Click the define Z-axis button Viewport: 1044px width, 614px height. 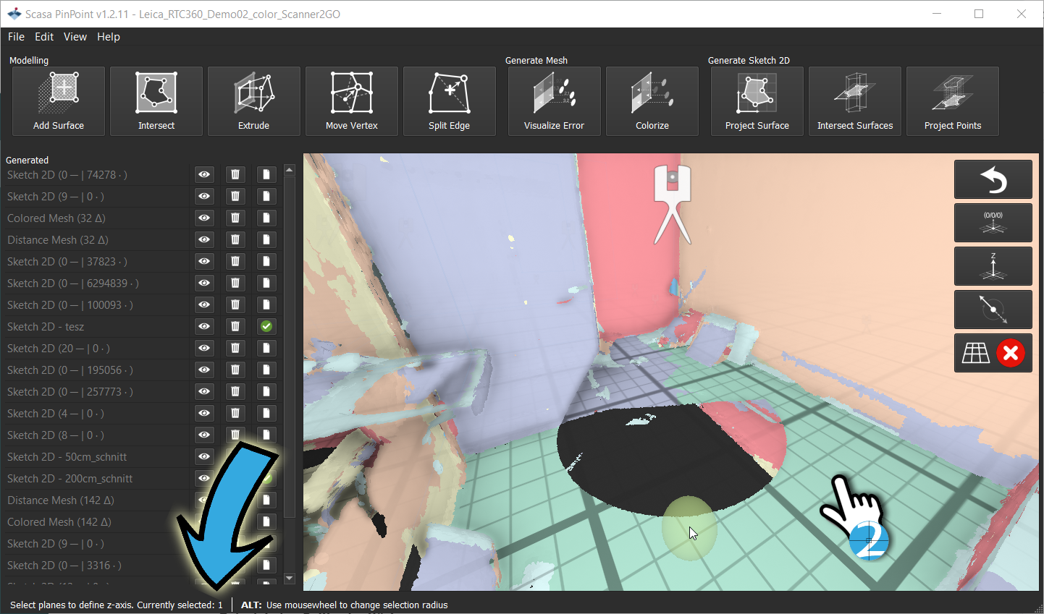coord(993,266)
